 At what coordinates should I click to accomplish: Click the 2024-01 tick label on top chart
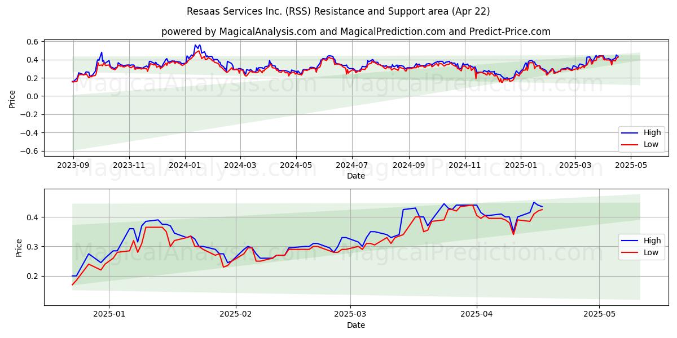185,165
